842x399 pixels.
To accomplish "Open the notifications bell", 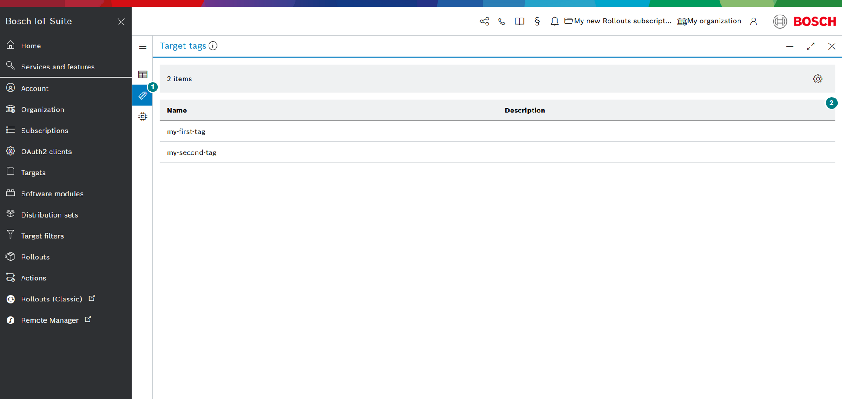I will point(554,22).
